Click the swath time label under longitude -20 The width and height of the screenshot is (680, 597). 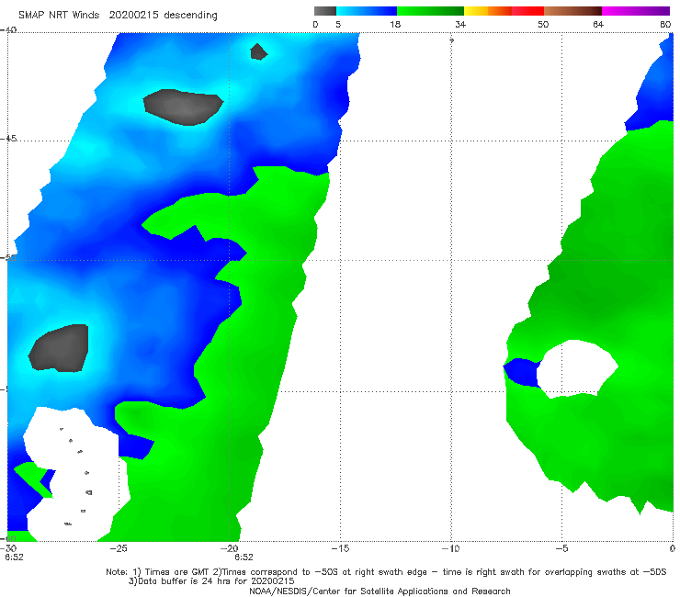click(244, 558)
